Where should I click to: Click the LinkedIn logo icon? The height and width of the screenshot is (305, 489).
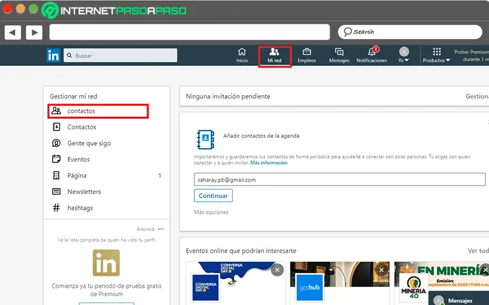pos(53,56)
